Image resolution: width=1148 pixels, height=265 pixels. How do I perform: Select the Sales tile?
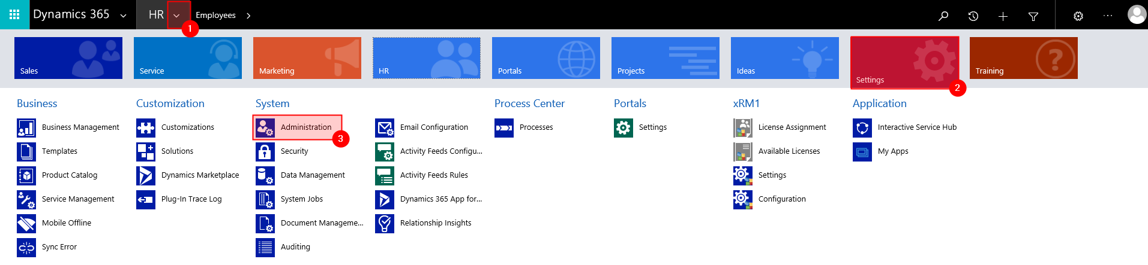pos(68,58)
